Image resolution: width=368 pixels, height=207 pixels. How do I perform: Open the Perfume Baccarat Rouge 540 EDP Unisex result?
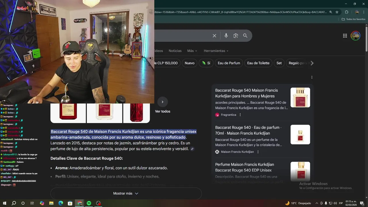coord(244,167)
